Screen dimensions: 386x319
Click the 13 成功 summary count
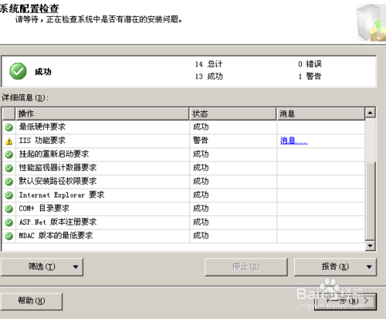(208, 76)
